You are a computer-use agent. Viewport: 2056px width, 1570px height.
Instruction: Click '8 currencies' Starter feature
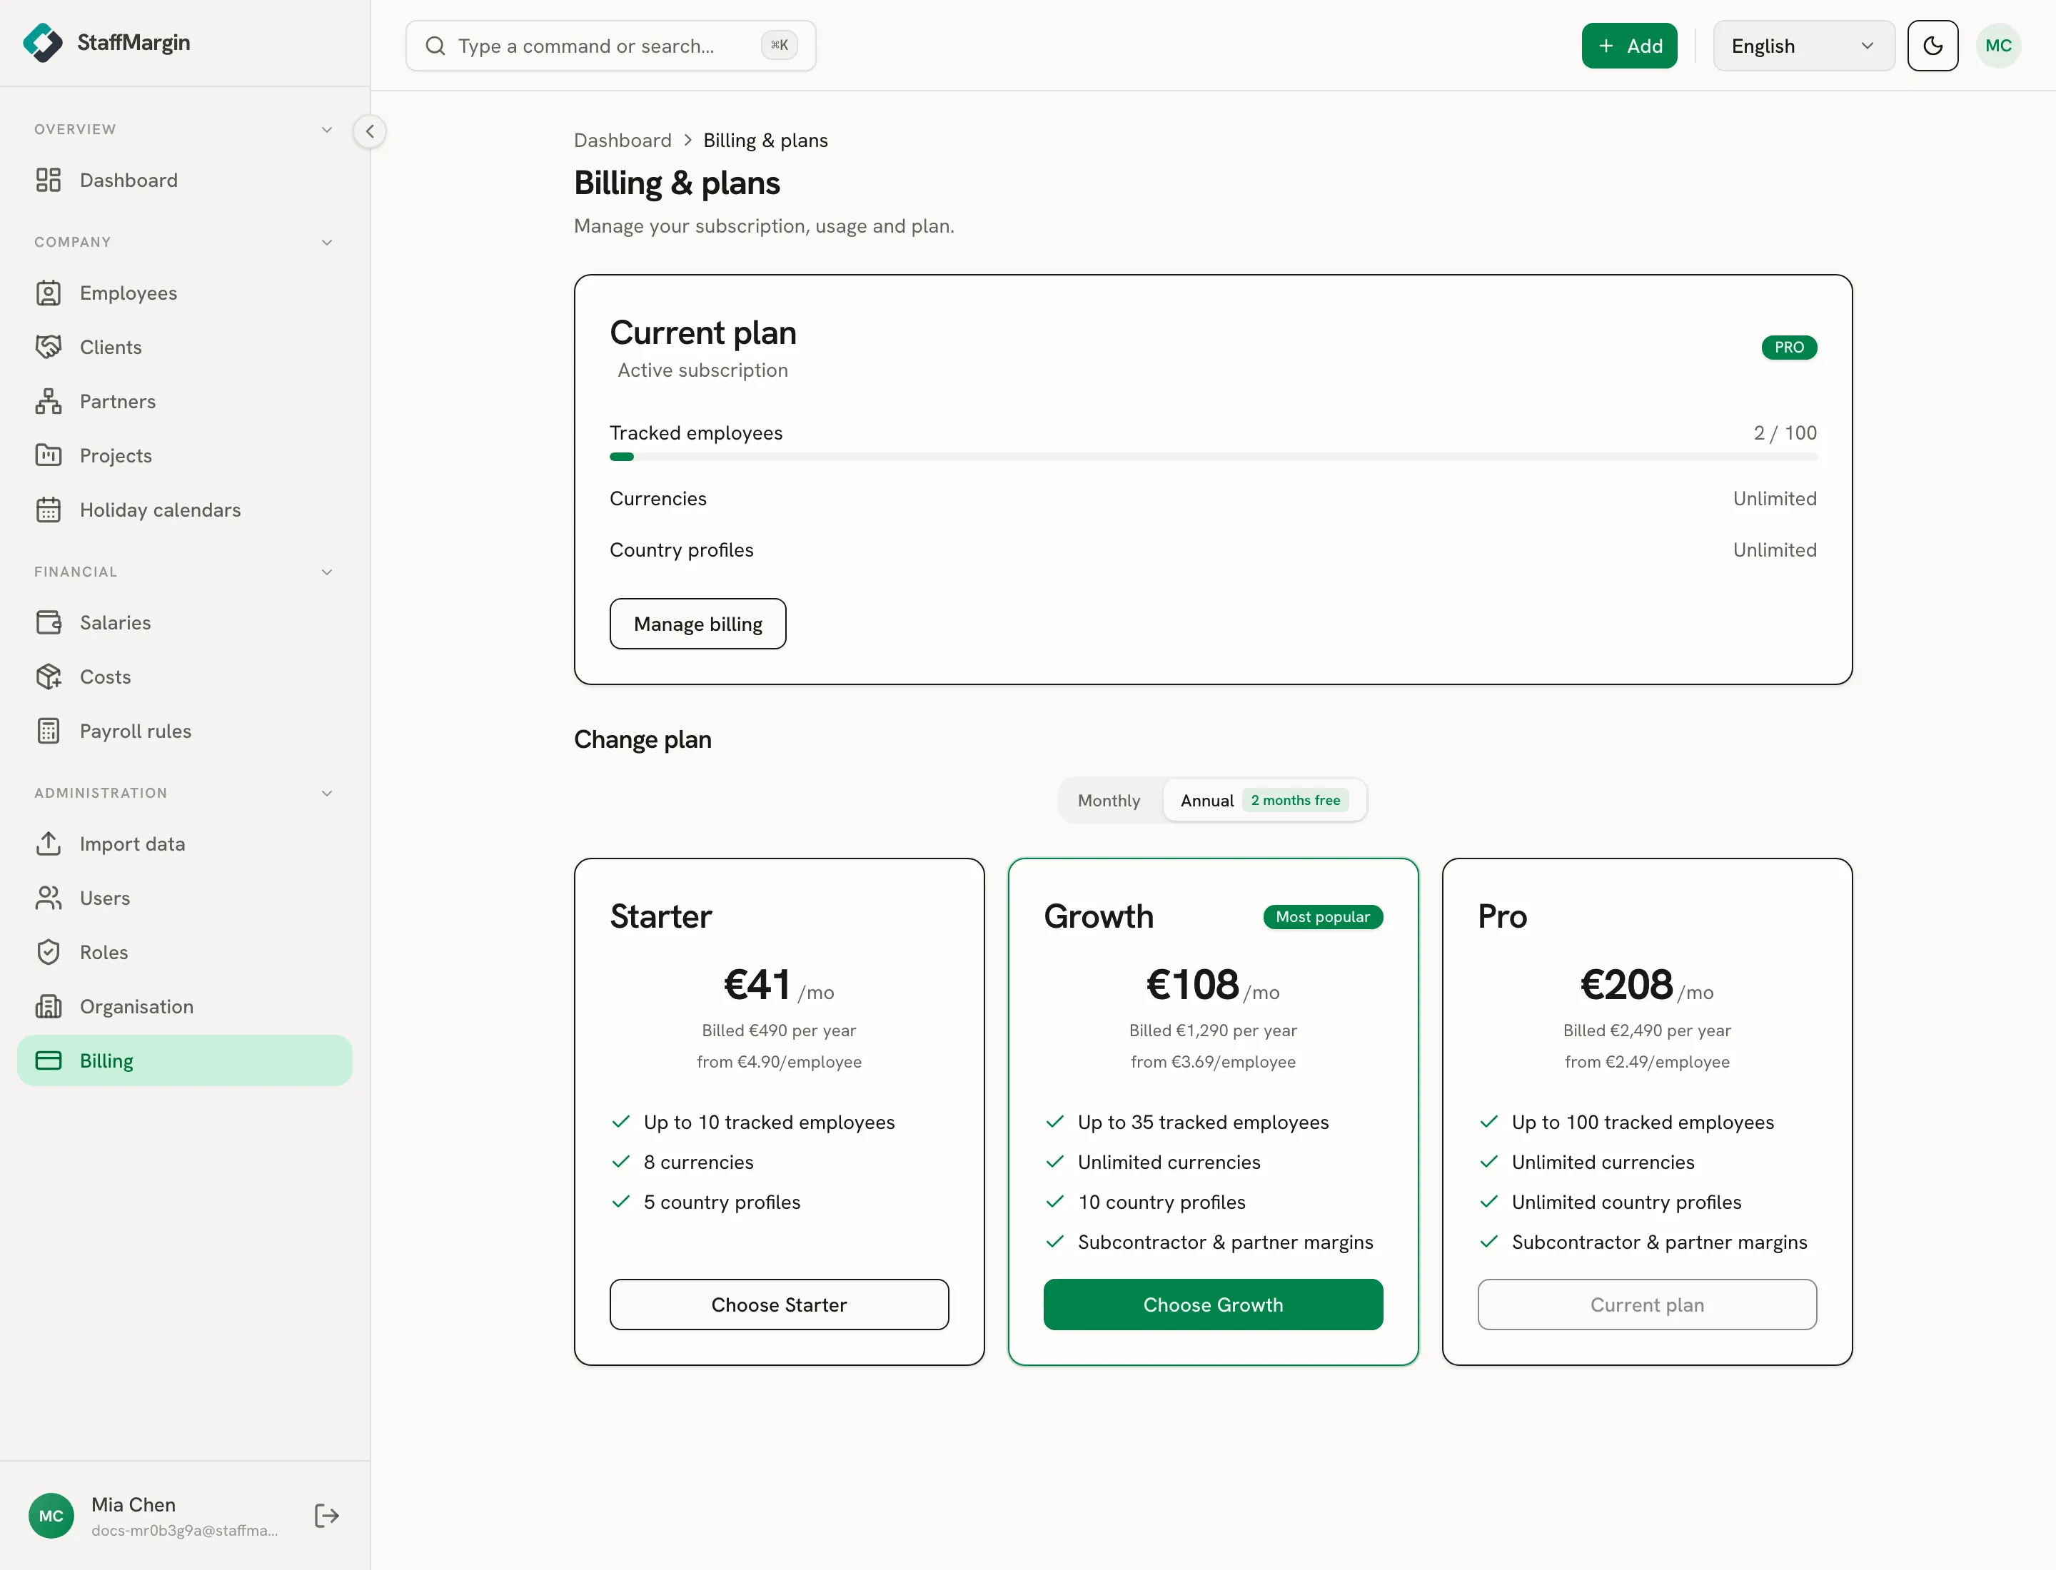tap(697, 1163)
